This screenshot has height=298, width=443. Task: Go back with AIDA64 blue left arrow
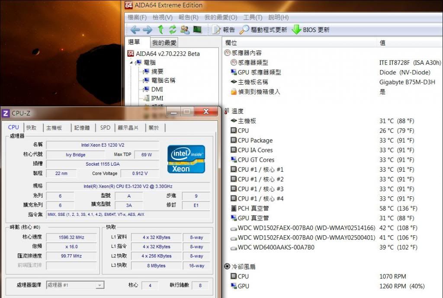pos(135,30)
